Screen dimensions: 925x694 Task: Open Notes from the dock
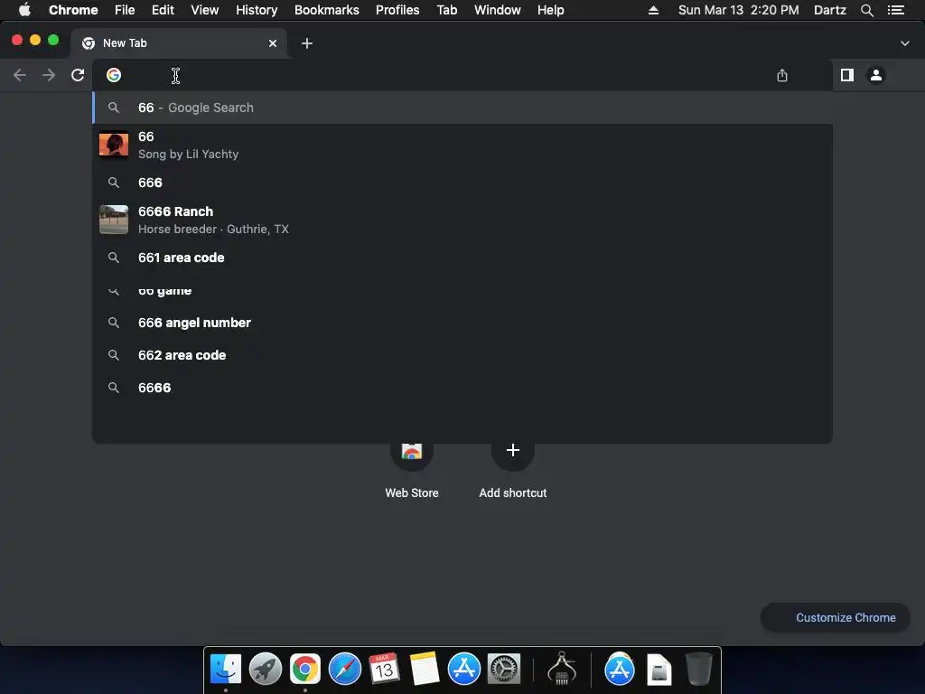[425, 670]
